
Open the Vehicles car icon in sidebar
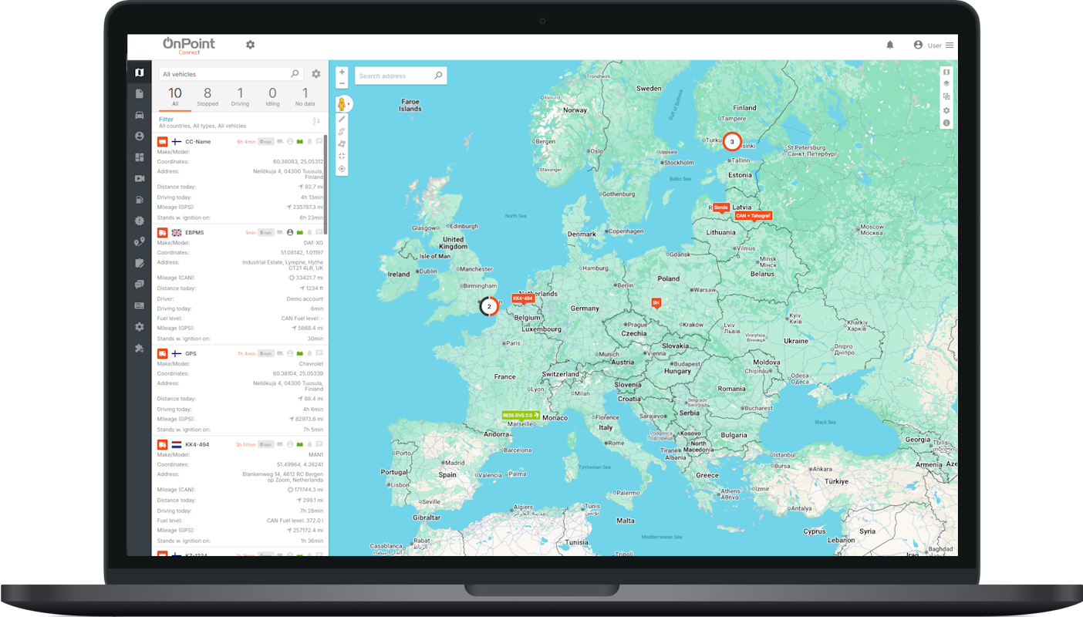pos(139,115)
